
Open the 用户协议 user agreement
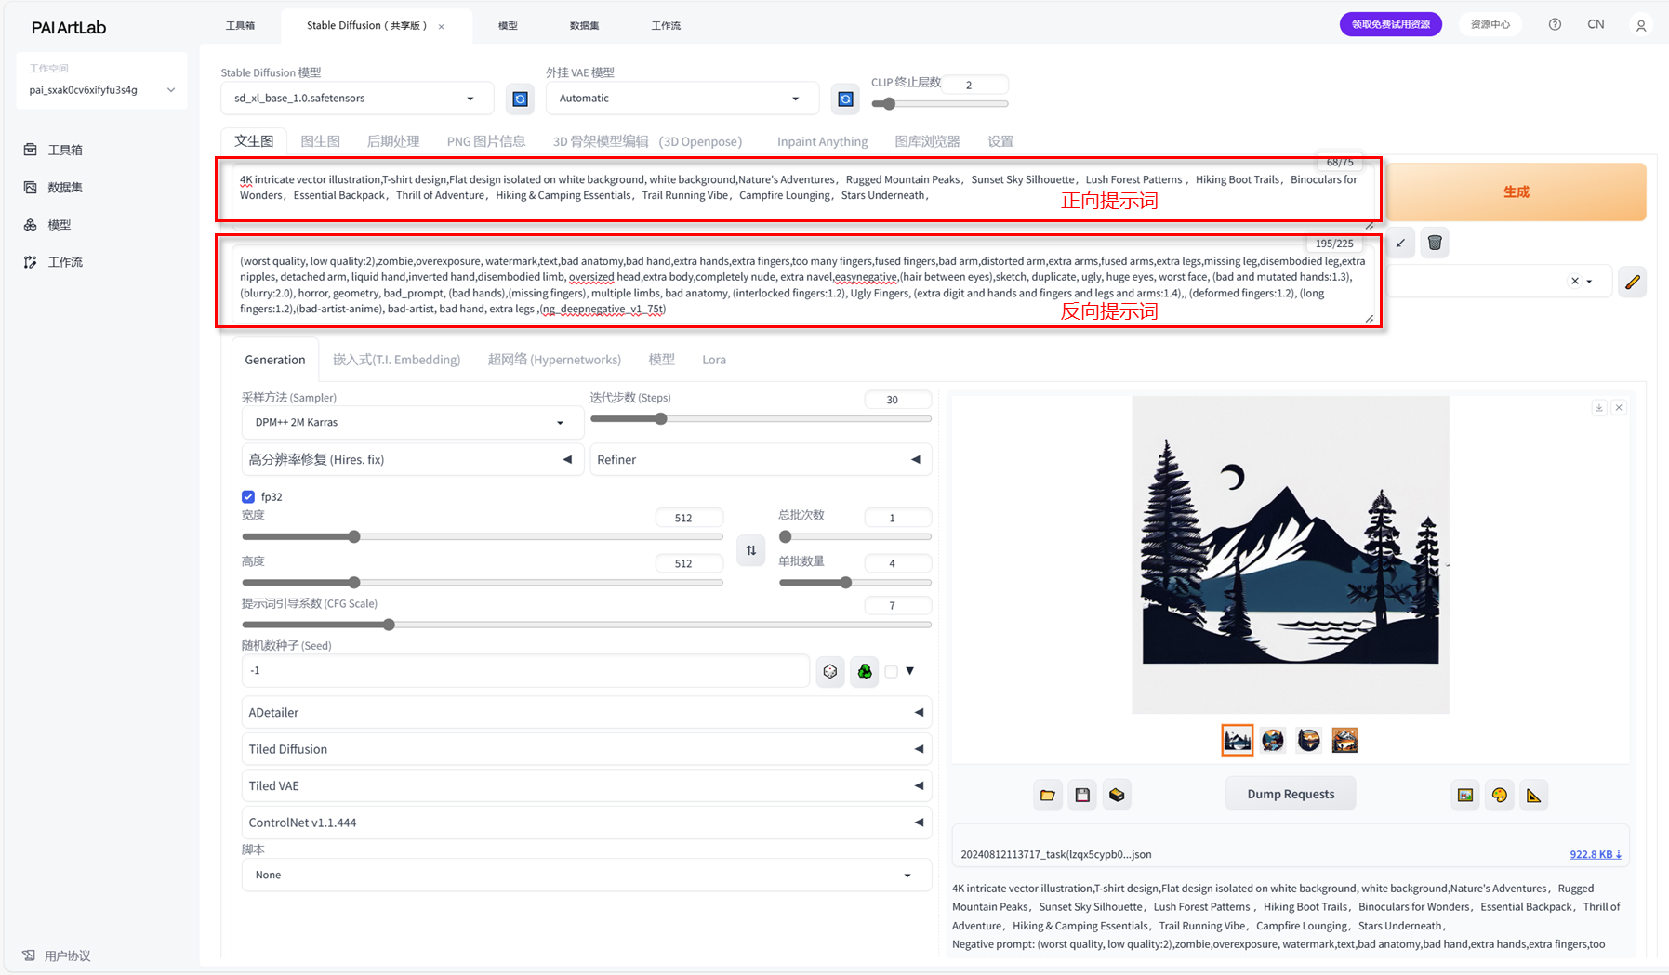pos(58,955)
